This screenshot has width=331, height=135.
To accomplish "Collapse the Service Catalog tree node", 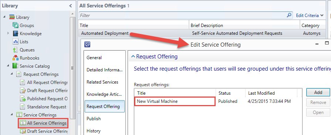I will coord(8,66).
